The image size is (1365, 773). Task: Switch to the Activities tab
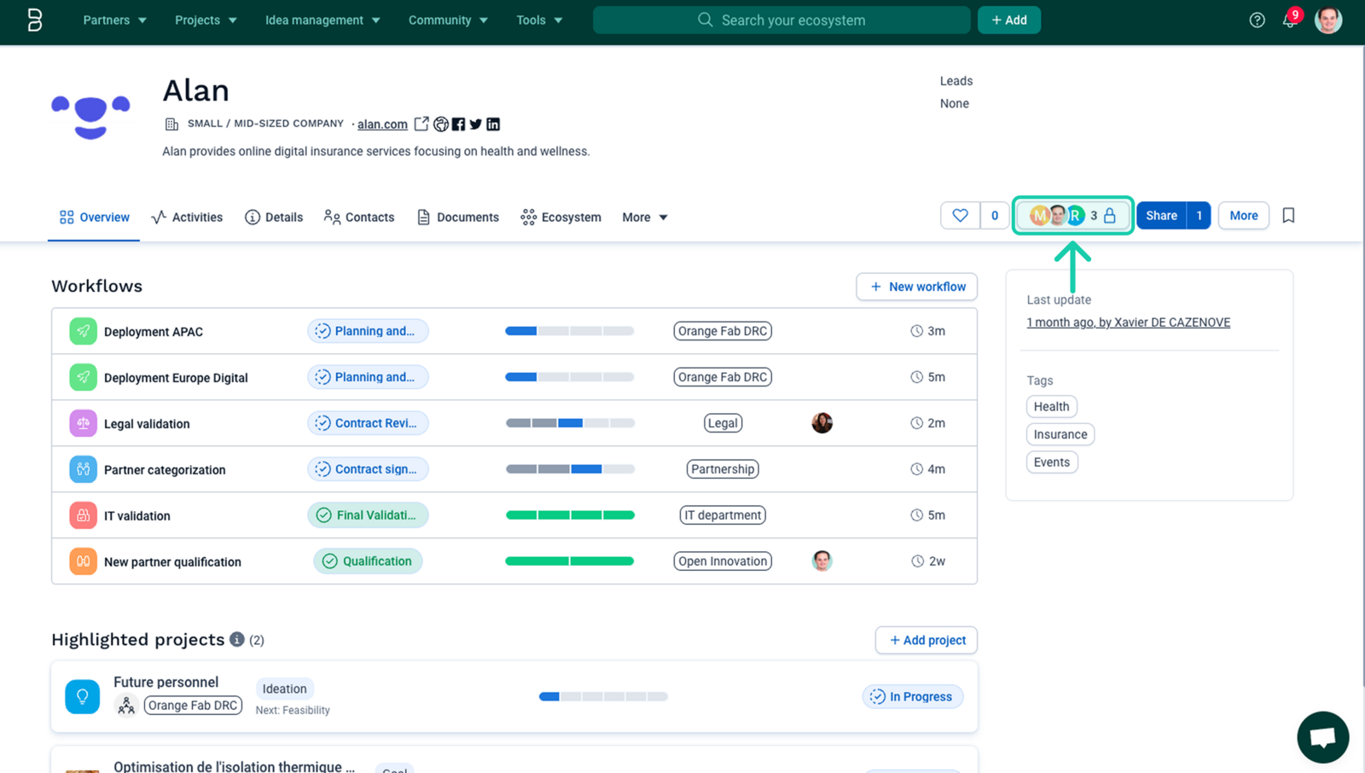pos(187,218)
